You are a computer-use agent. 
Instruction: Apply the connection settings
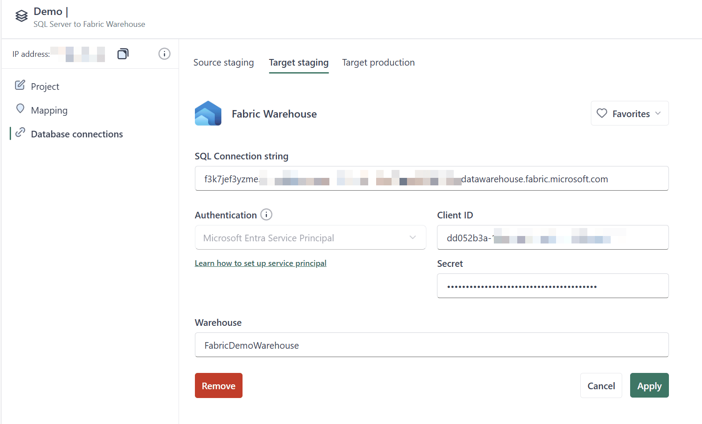tap(649, 386)
